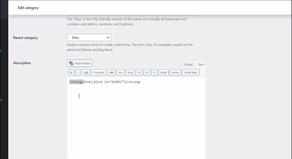Image resolution: width=292 pixels, height=159 pixels.
Task: Click the Description field label
Action: tap(22, 63)
